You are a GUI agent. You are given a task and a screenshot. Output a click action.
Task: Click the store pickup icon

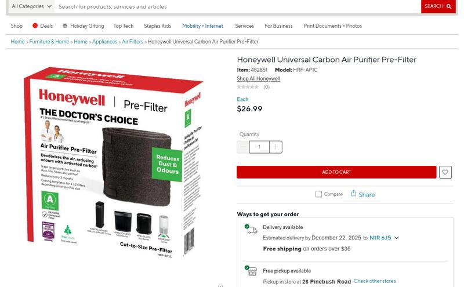(251, 271)
